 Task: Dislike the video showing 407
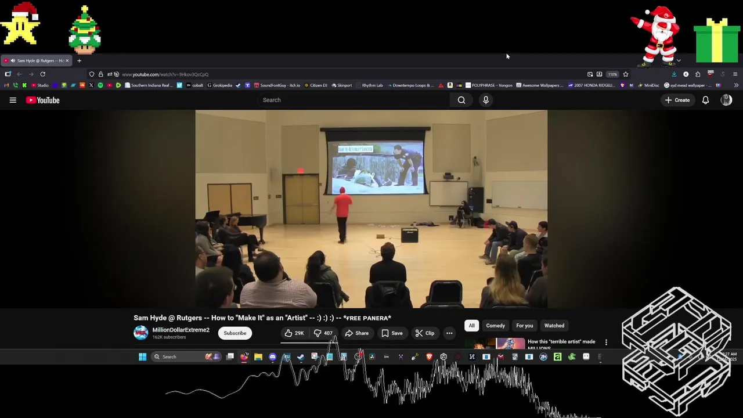pos(324,333)
